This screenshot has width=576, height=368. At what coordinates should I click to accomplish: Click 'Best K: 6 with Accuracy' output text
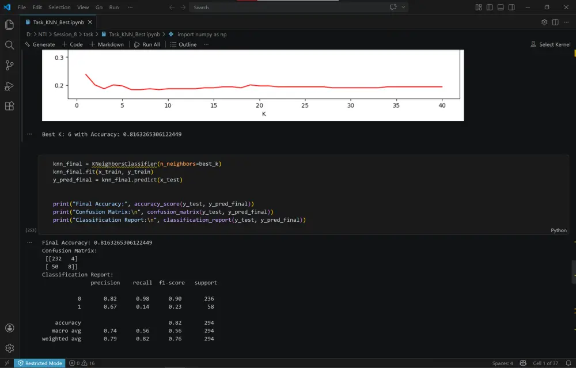click(112, 134)
